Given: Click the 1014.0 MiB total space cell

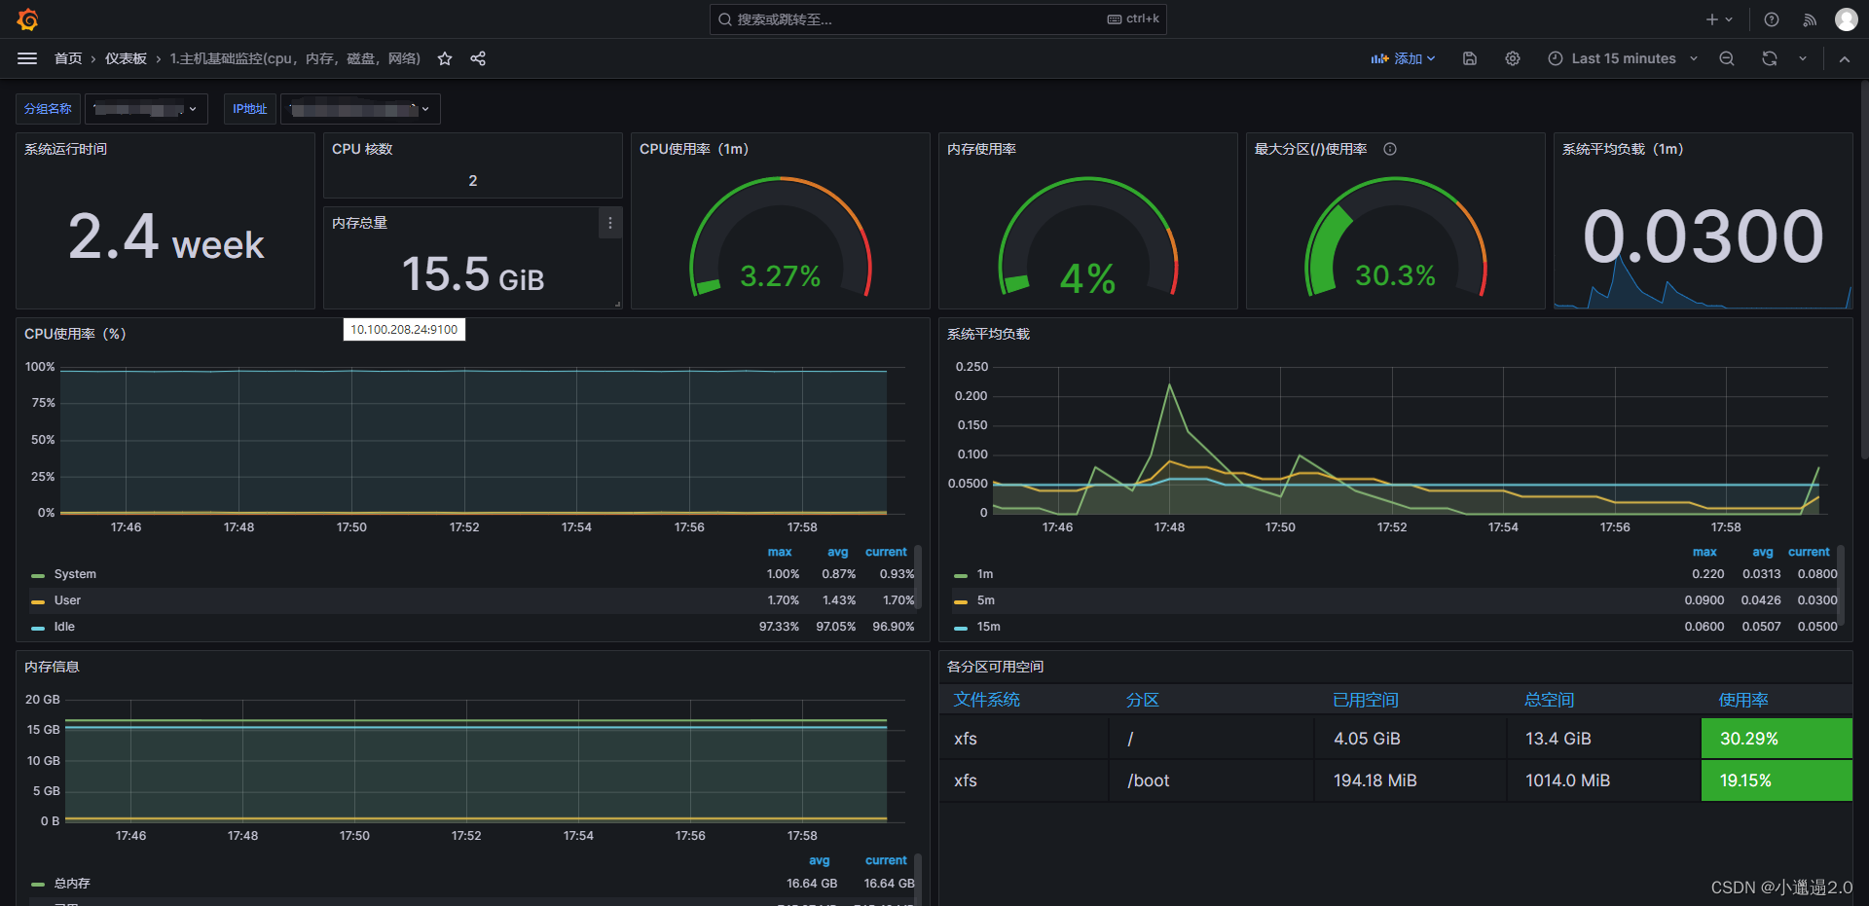Looking at the screenshot, I should [1603, 780].
